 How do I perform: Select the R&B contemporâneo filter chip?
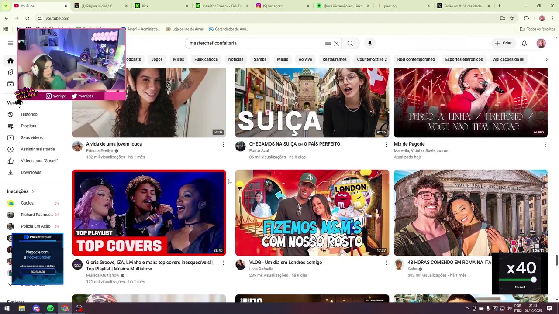[x=416, y=59]
